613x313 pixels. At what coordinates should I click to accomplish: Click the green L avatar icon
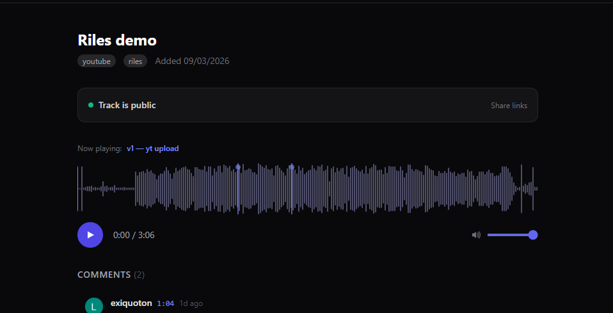pyautogui.click(x=94, y=306)
